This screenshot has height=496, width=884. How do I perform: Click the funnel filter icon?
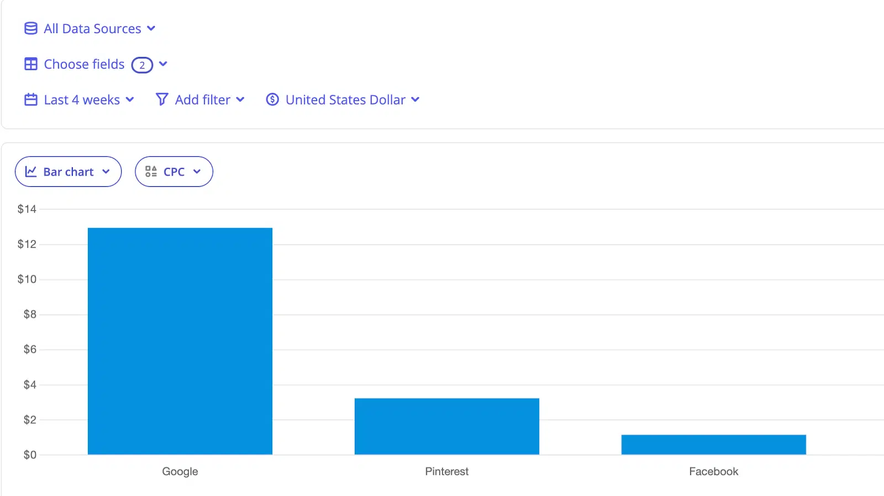coord(162,99)
